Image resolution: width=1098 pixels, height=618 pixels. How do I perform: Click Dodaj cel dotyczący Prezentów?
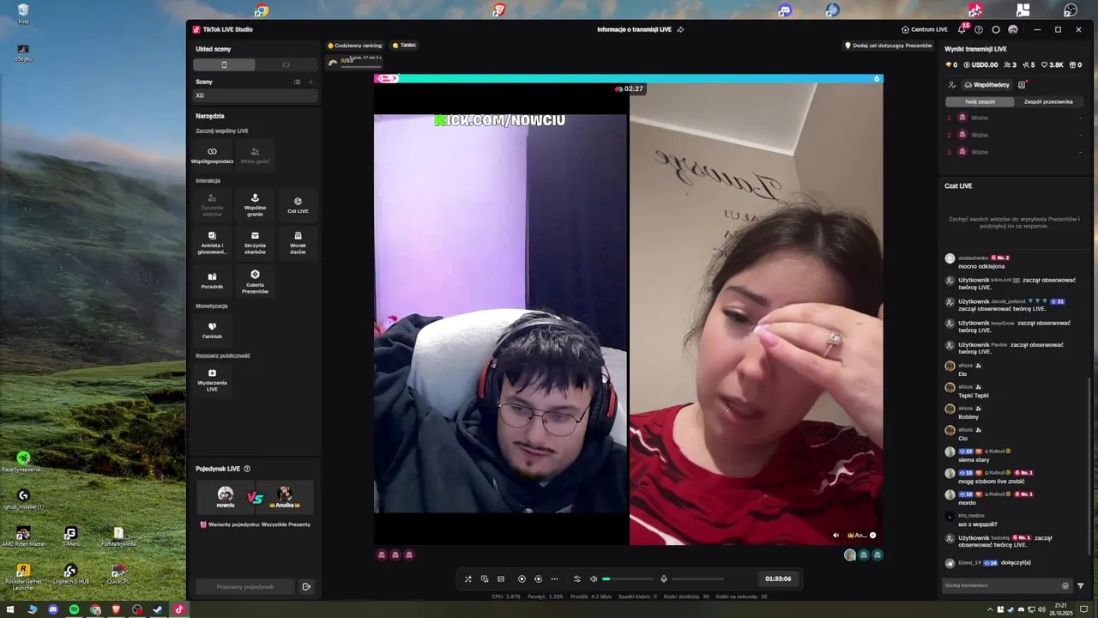[888, 45]
